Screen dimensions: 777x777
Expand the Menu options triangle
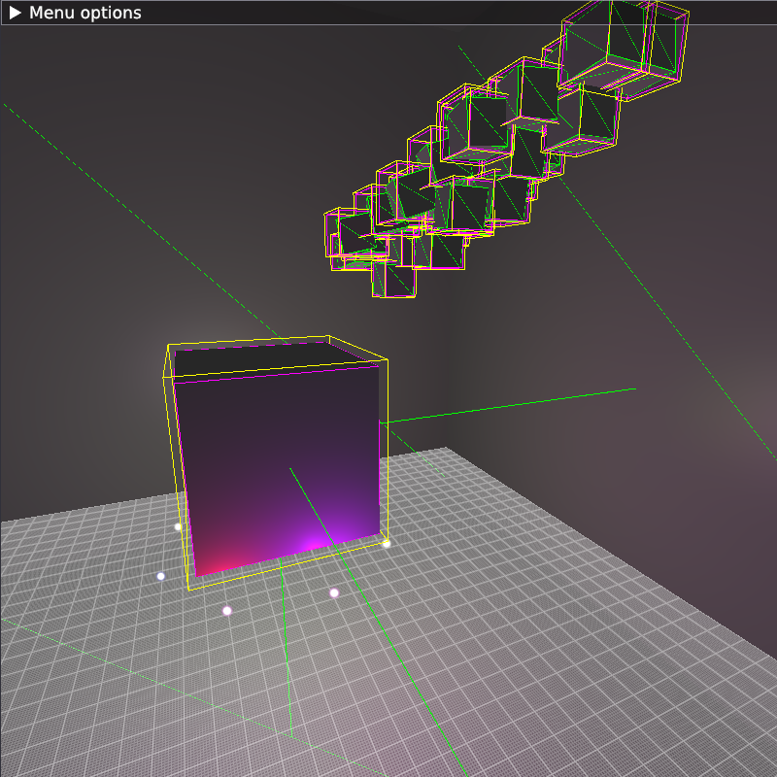15,13
